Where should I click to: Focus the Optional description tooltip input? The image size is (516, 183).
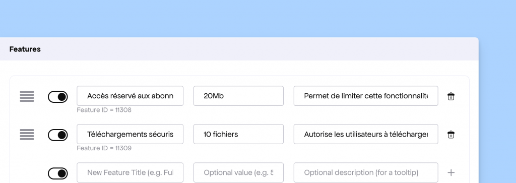[x=366, y=172]
